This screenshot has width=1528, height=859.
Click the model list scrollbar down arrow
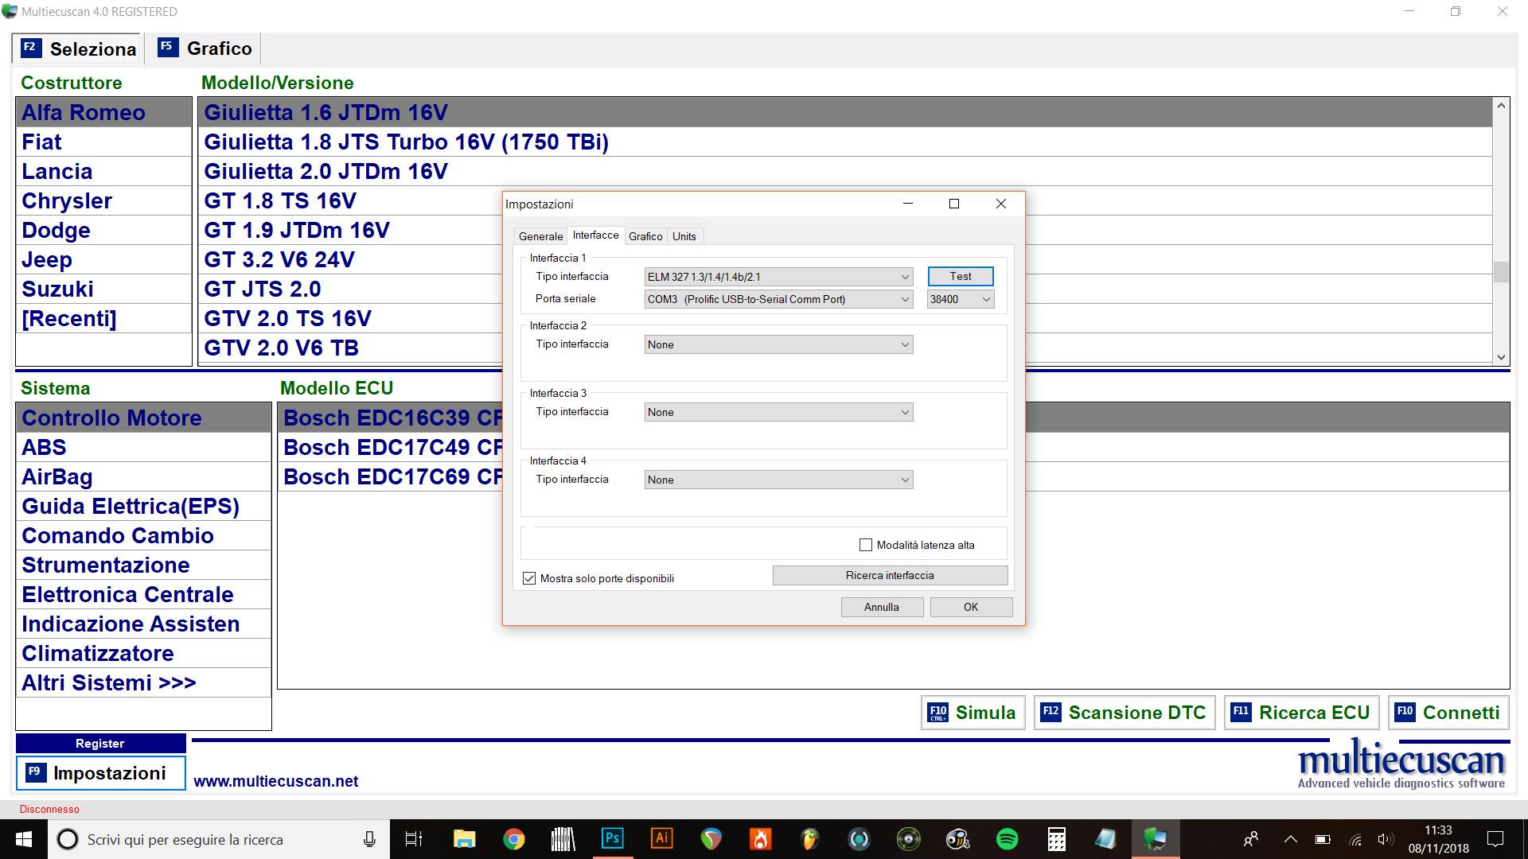[x=1501, y=357]
